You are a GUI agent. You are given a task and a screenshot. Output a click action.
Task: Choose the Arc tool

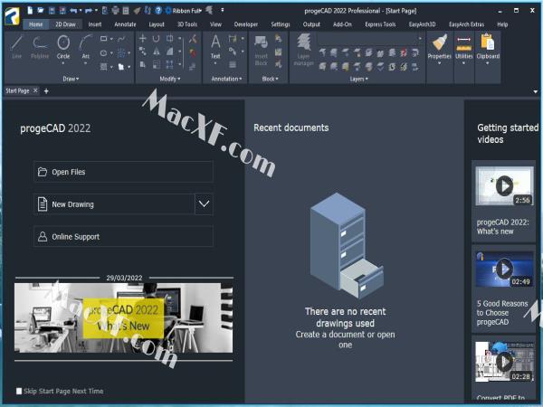click(x=86, y=47)
